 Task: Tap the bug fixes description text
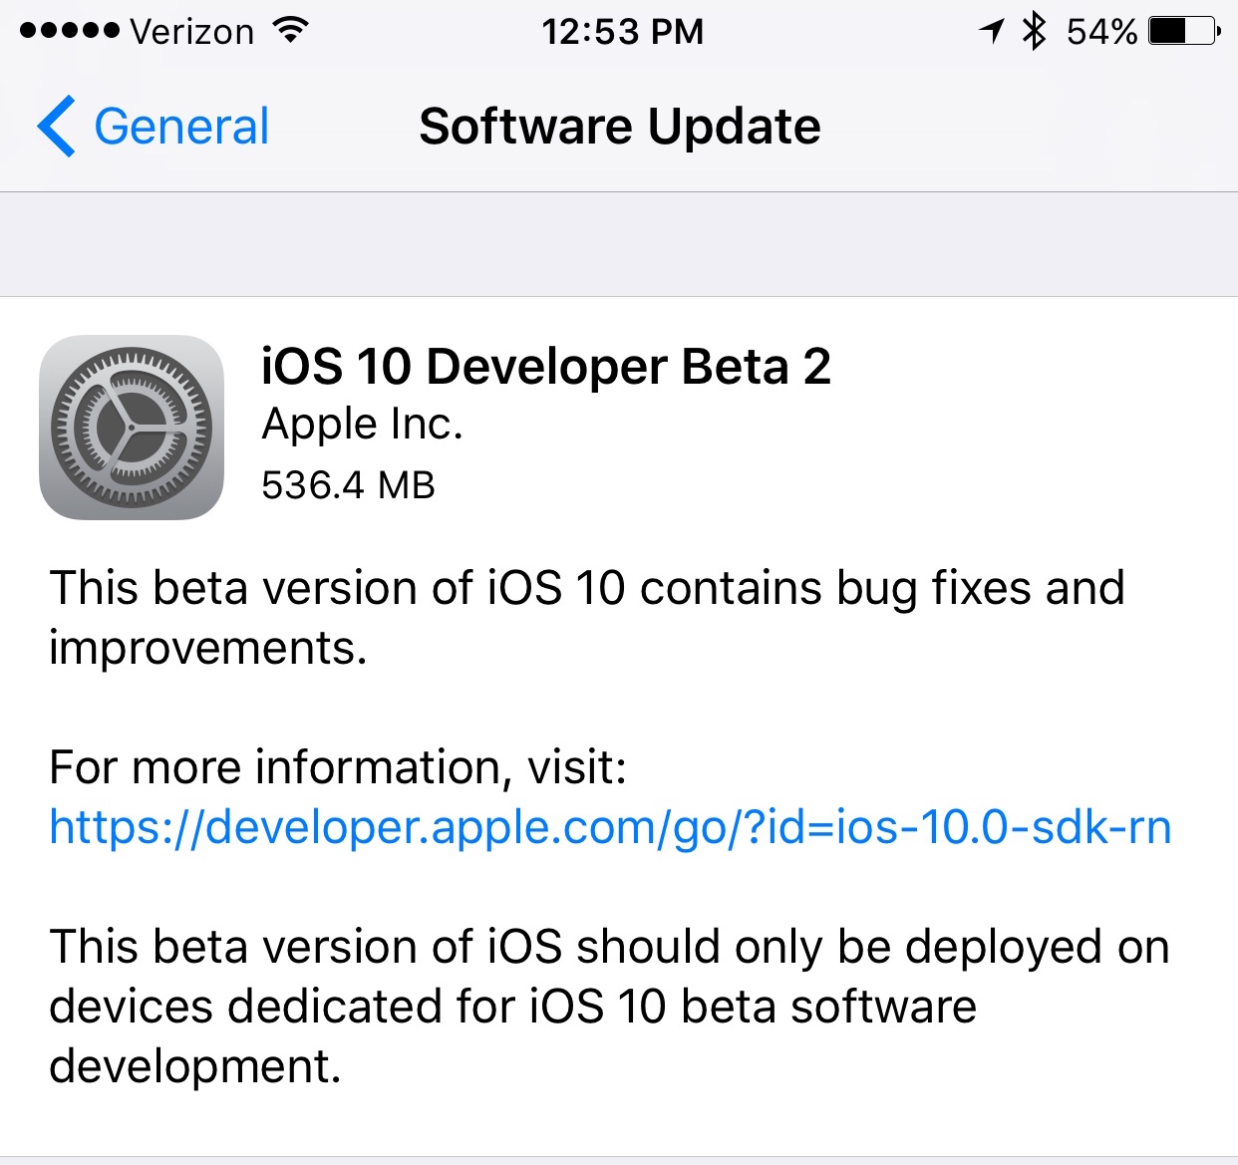(x=586, y=617)
